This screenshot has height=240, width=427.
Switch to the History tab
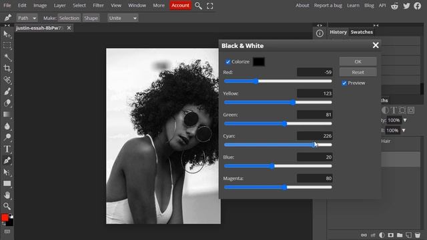click(338, 32)
